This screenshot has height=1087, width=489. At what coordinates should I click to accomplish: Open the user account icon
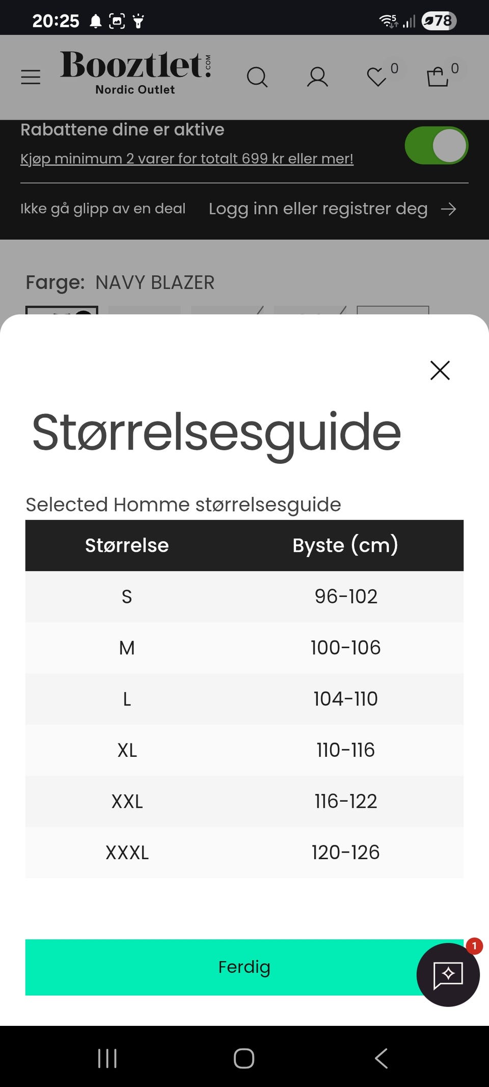coord(317,77)
